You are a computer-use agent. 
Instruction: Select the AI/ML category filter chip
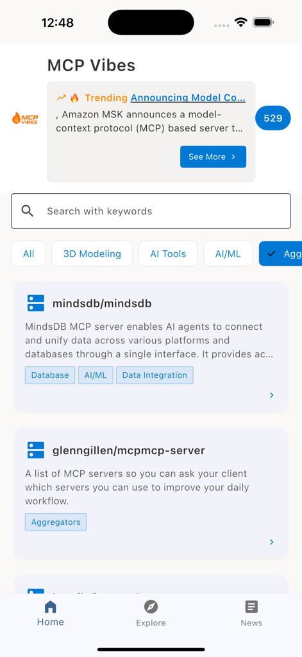click(x=228, y=253)
